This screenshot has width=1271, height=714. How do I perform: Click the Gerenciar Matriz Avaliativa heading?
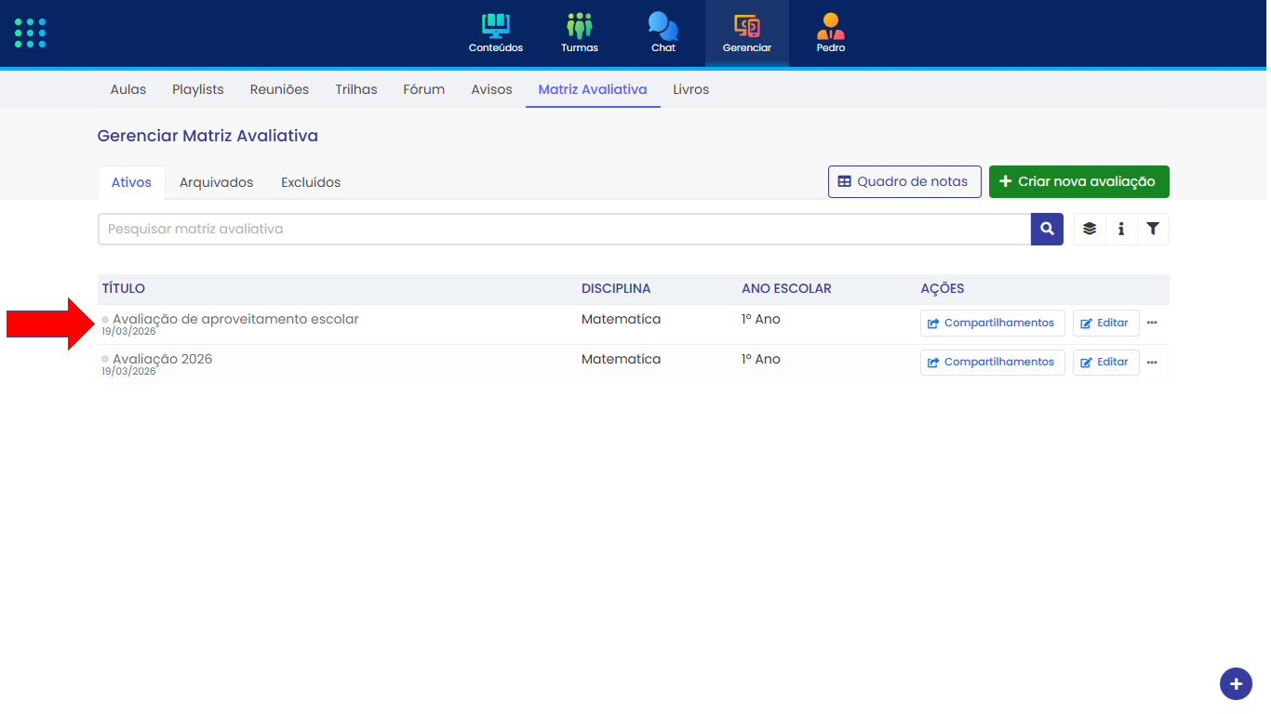point(207,136)
